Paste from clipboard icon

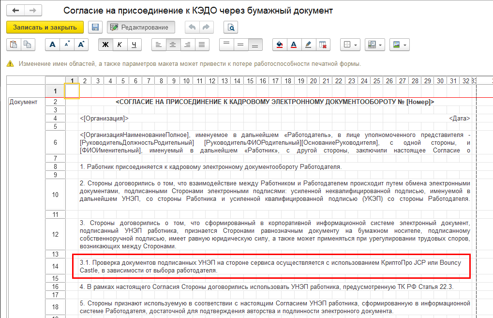[x=14, y=45]
